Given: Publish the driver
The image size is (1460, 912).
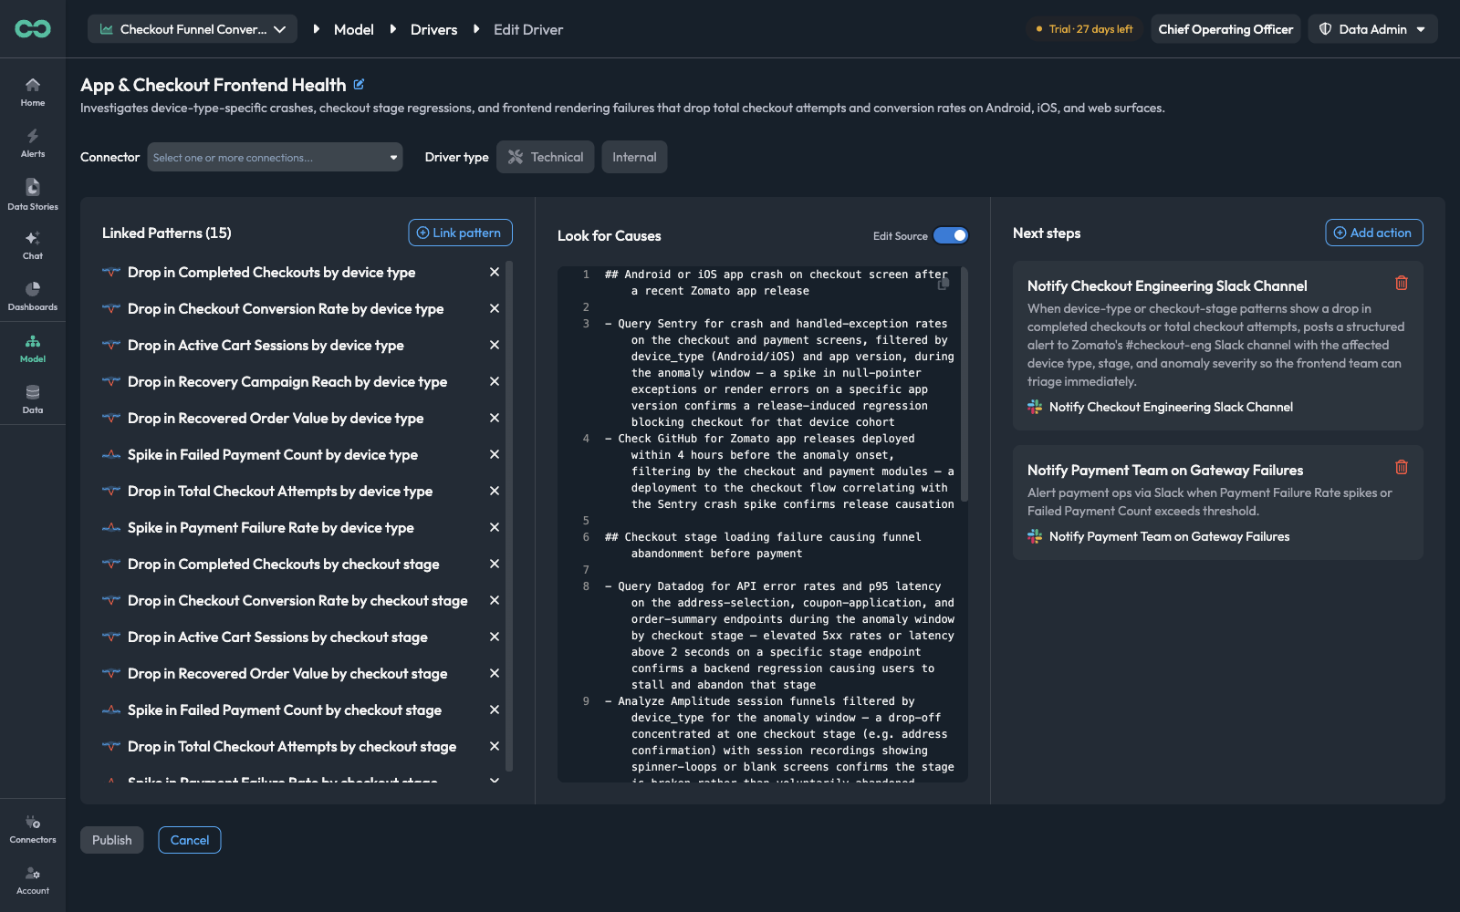Looking at the screenshot, I should 112,840.
